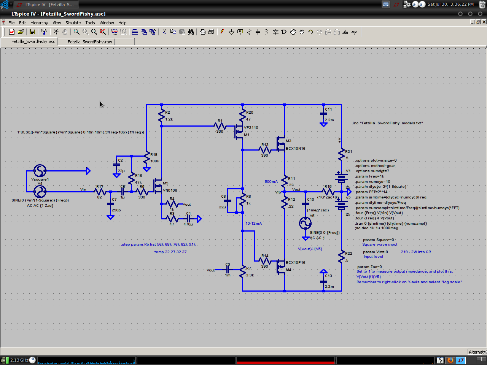487x365 pixels.
Task: Open the Hierarchy menu
Action: click(x=39, y=23)
